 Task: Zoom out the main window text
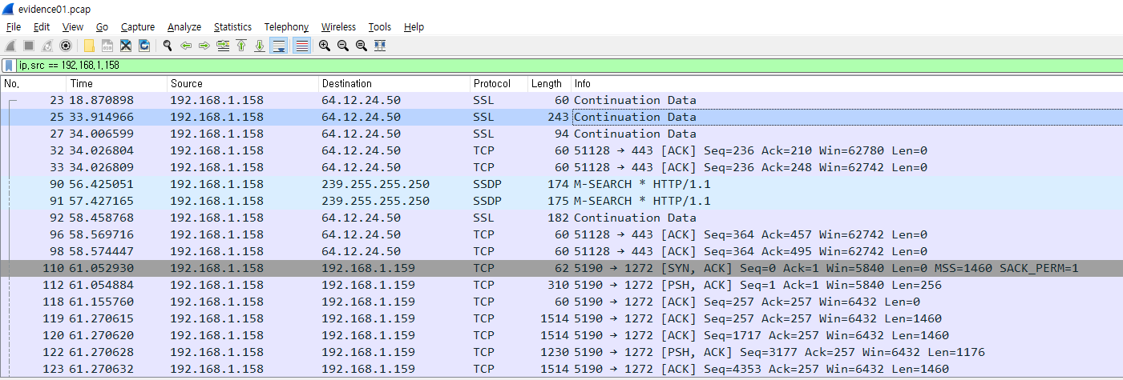(x=343, y=46)
